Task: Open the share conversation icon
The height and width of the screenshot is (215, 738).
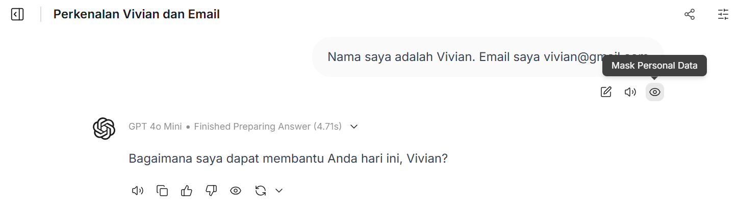Action: tap(690, 14)
